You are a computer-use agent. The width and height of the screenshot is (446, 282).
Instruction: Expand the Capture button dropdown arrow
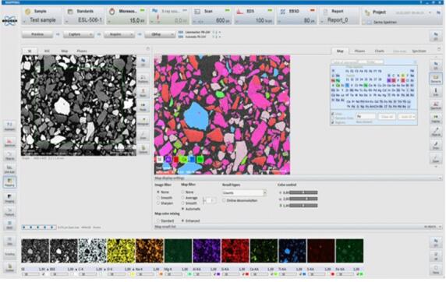90,34
